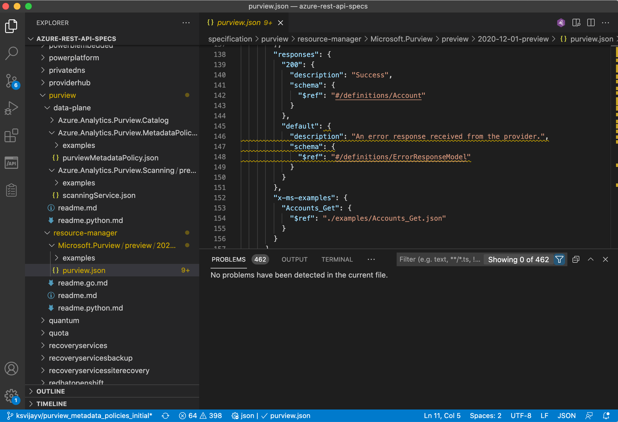Collapse all problems in the panel
Image resolution: width=618 pixels, height=422 pixels.
click(x=576, y=259)
